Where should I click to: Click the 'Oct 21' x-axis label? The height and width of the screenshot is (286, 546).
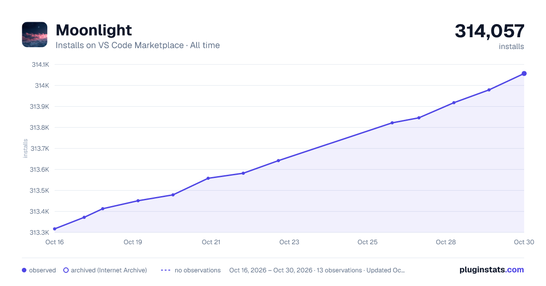click(211, 242)
